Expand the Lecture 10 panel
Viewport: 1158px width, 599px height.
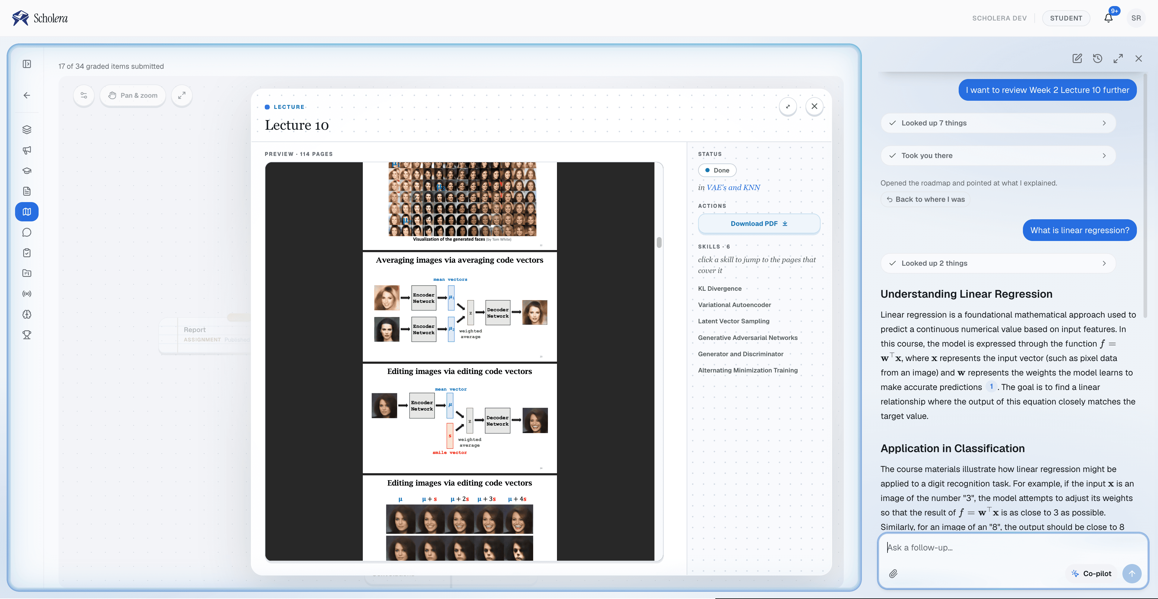[x=788, y=106]
